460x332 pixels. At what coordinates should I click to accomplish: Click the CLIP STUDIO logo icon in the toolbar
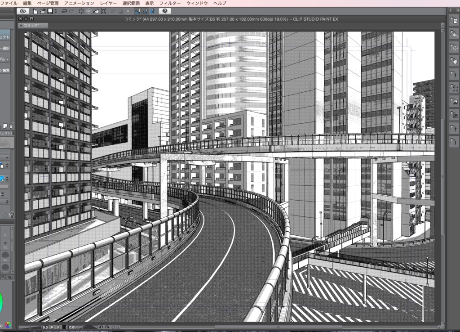click(x=22, y=10)
